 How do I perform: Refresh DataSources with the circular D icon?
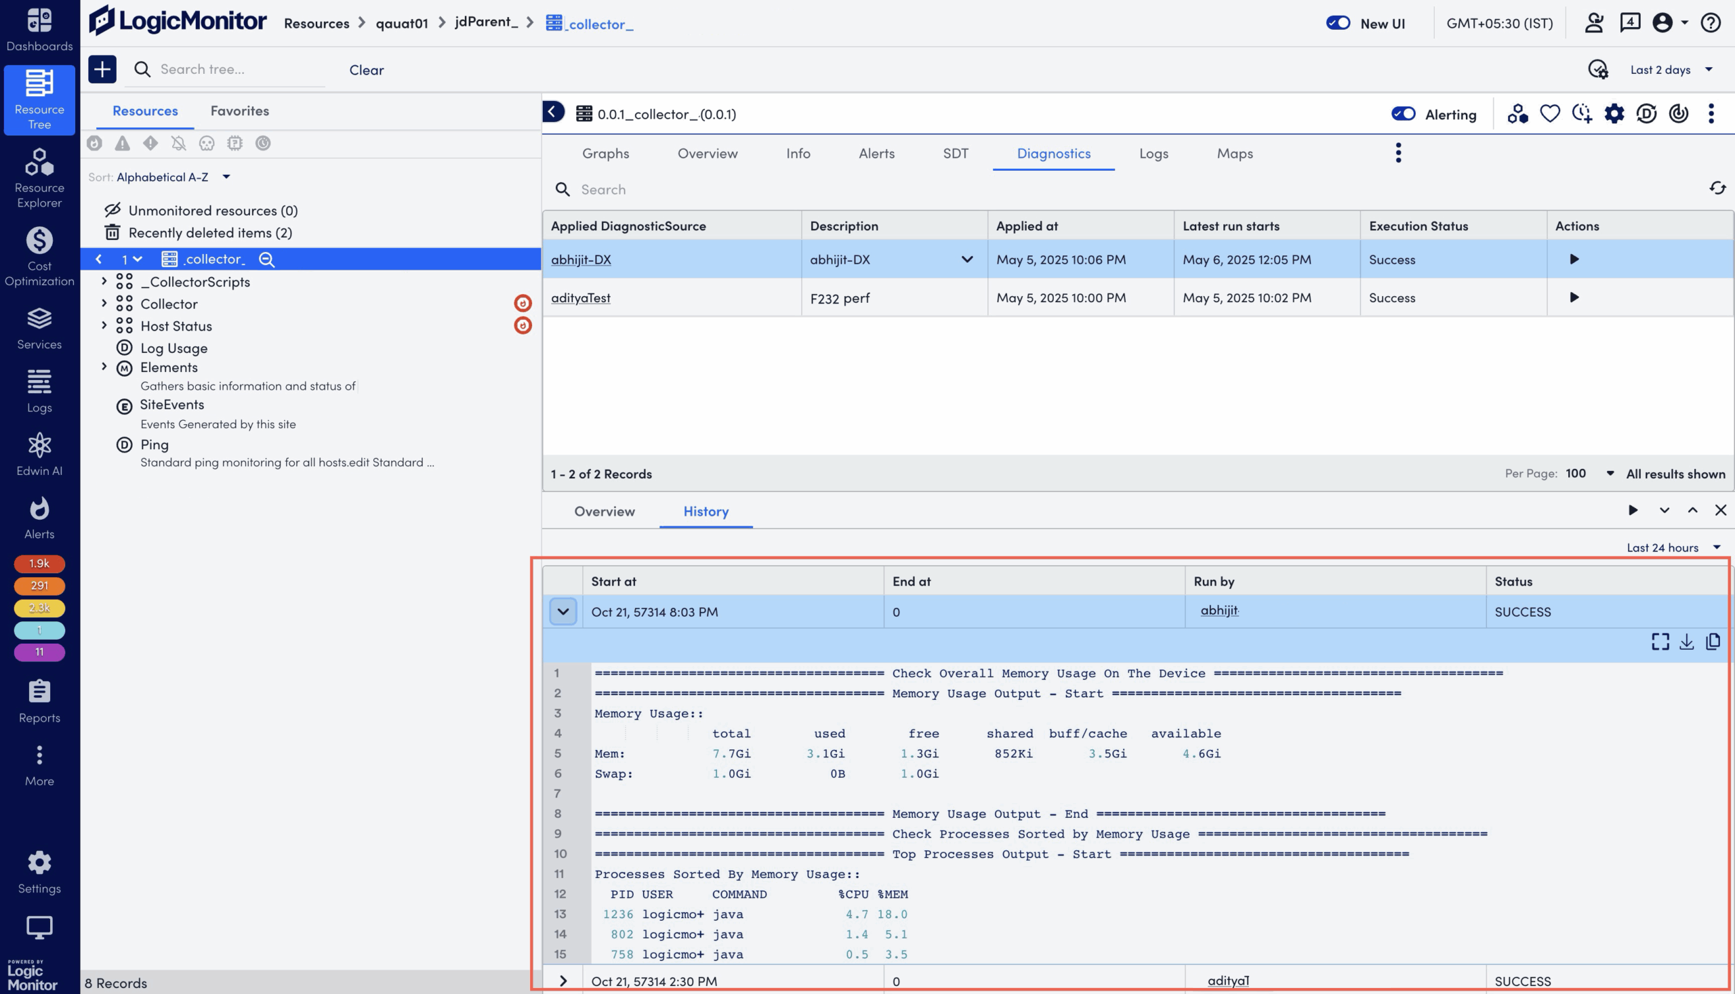1646,114
